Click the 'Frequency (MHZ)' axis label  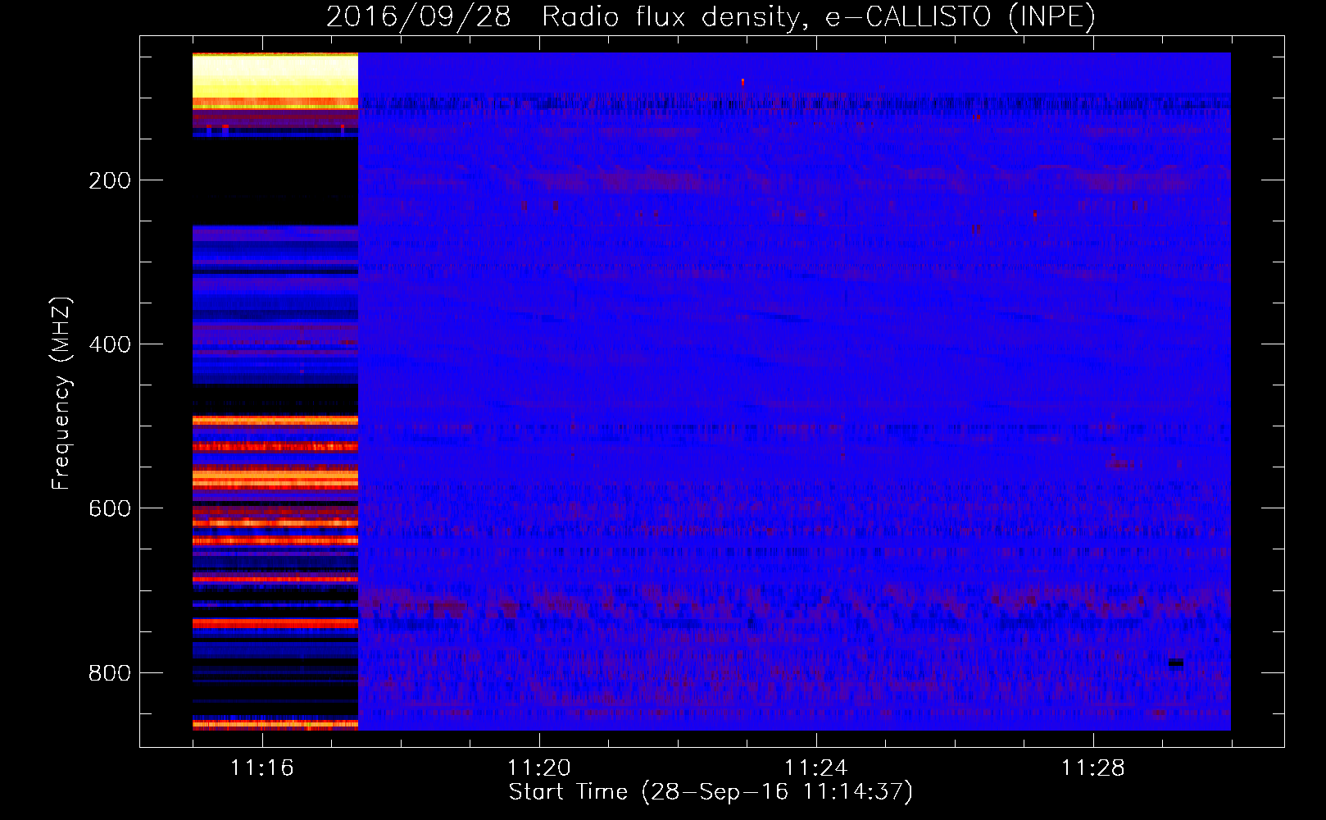tap(61, 394)
